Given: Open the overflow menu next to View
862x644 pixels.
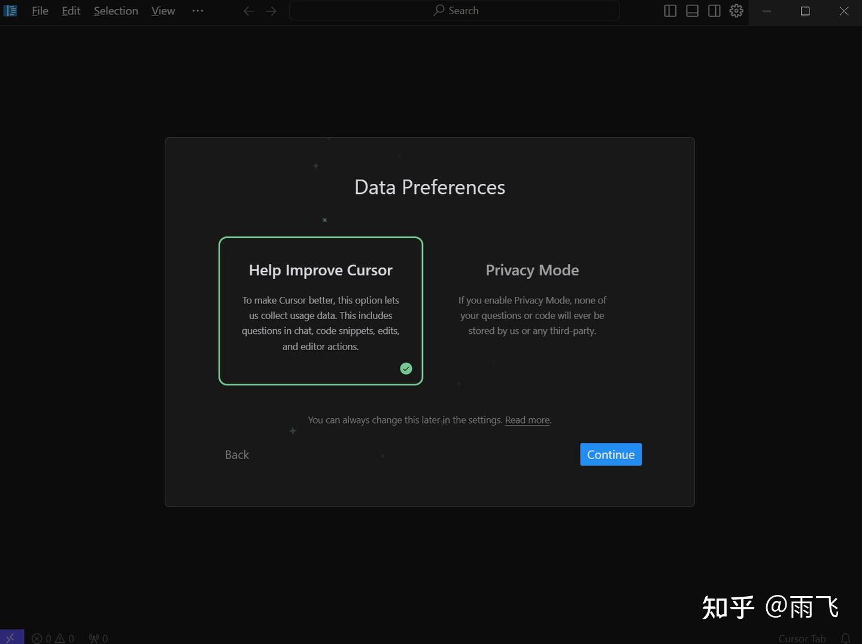Looking at the screenshot, I should 198,11.
